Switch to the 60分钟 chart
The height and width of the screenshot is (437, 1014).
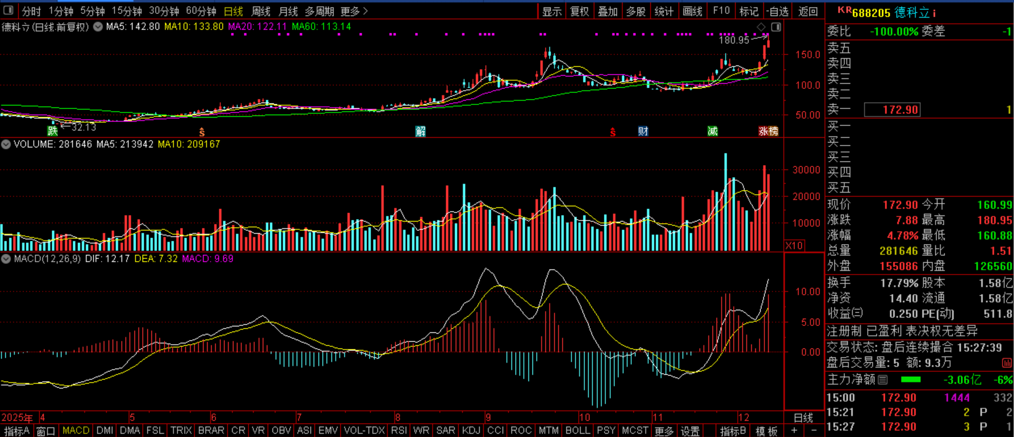tap(201, 11)
